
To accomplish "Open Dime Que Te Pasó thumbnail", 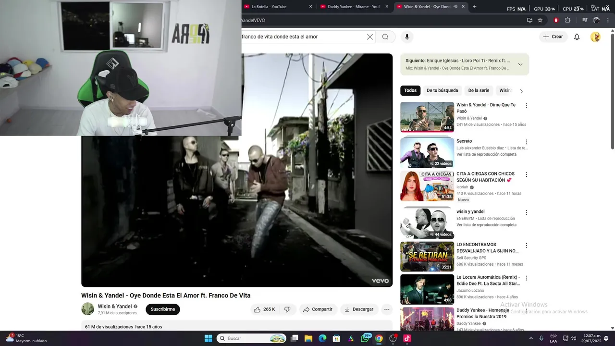I will click(427, 117).
